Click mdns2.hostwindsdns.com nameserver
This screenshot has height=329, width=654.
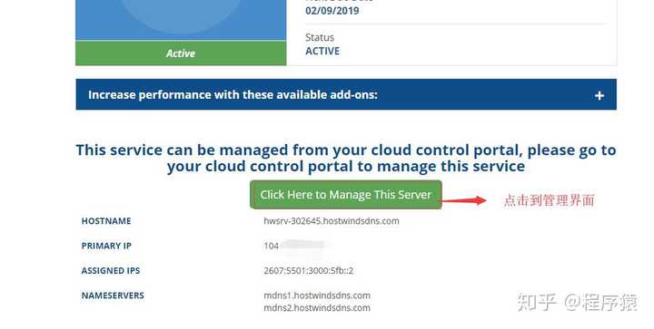(317, 308)
